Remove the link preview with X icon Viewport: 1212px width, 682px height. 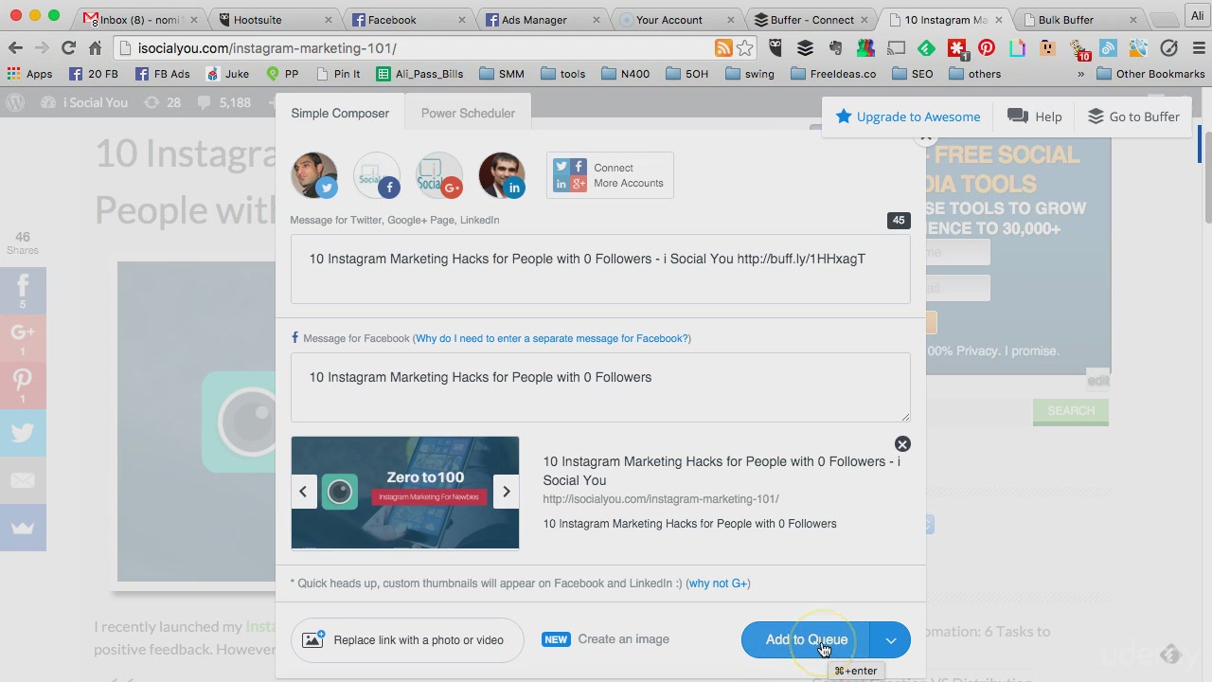(x=902, y=444)
